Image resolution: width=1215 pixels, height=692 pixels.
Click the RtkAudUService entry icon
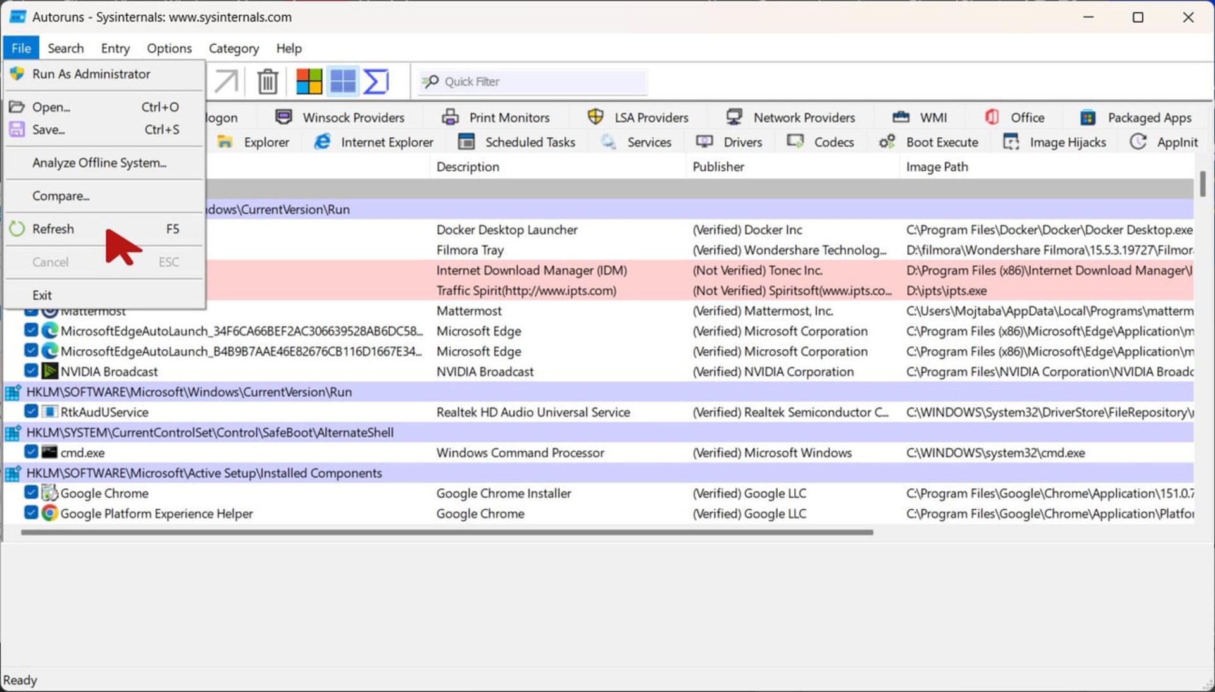(49, 412)
